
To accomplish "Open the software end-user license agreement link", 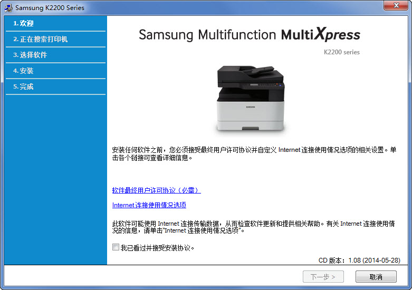I will (x=156, y=190).
